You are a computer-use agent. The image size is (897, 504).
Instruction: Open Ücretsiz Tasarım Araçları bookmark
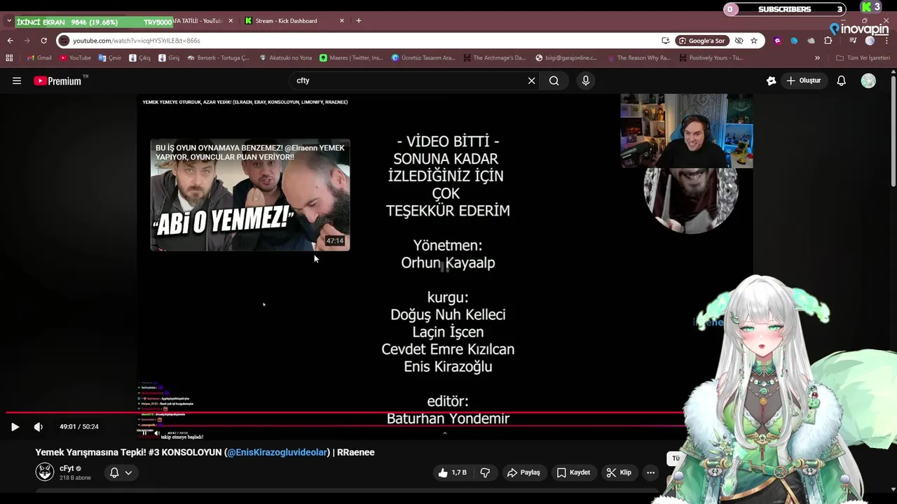pos(423,58)
